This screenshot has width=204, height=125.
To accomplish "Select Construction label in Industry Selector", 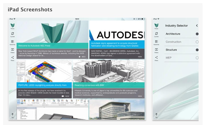I will (x=174, y=42).
